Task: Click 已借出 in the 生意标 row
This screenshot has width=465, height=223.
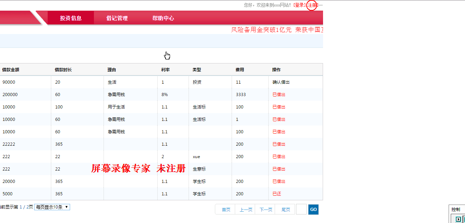Action: point(279,169)
